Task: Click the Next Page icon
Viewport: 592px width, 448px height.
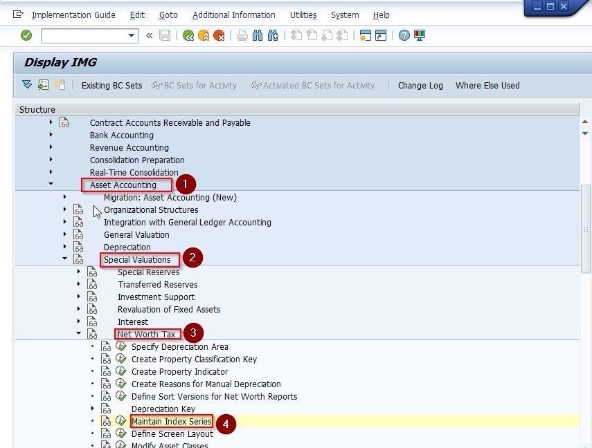Action: (327, 35)
